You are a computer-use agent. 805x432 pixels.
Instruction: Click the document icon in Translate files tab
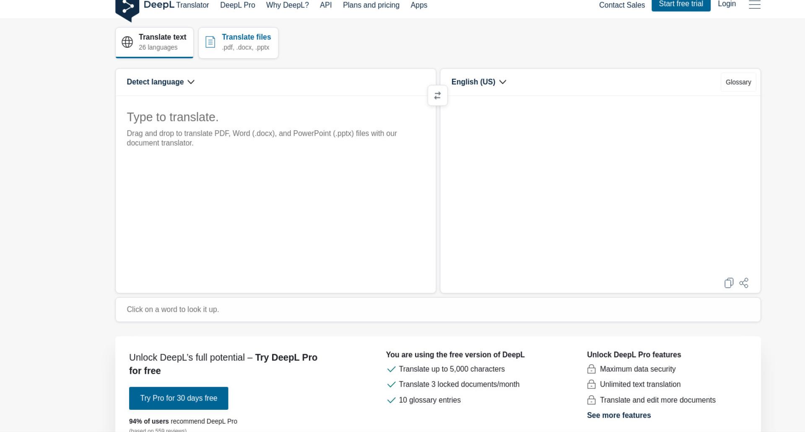point(210,42)
